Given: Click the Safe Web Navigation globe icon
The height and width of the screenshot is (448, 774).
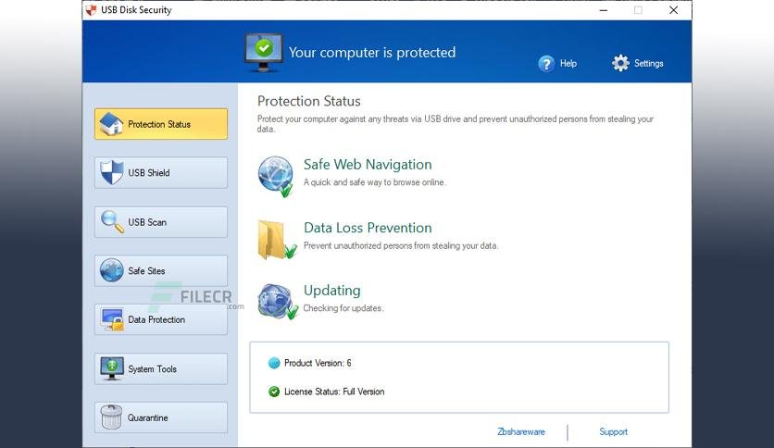Looking at the screenshot, I should 277,177.
